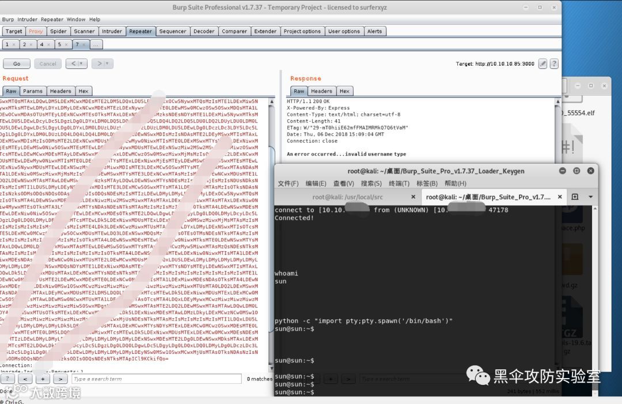Screen dimensions: 622x404
Task: Open terminal 标签(B) menu
Action: (x=427, y=183)
